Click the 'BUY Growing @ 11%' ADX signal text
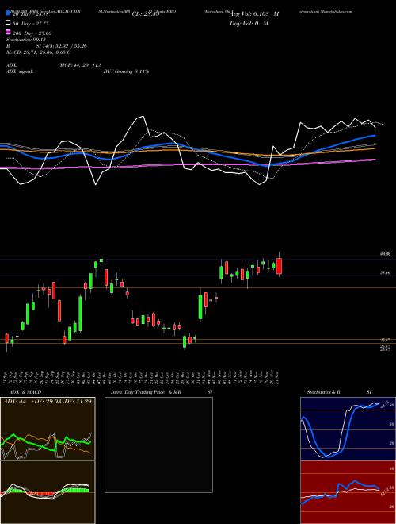396x524 pixels. tap(126, 71)
